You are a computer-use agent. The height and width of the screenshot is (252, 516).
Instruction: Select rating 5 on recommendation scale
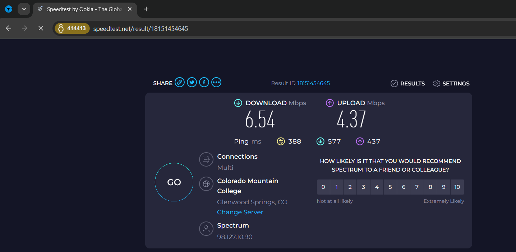[x=390, y=187]
